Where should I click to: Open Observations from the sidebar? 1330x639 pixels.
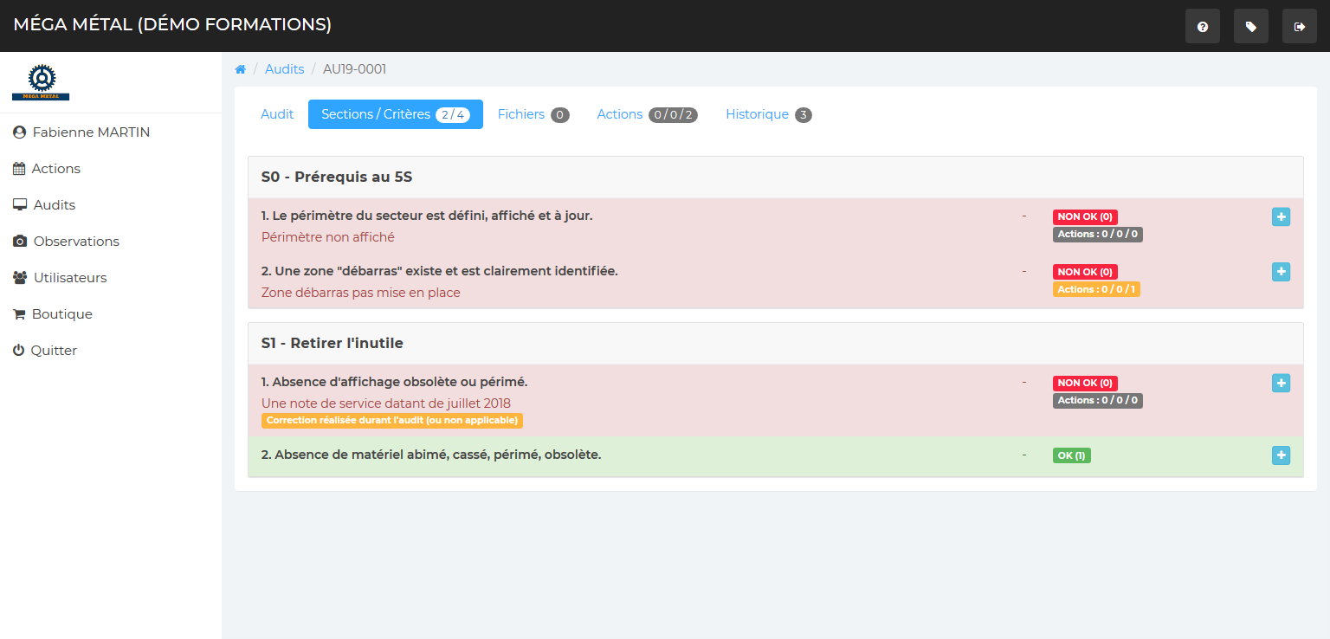[75, 242]
